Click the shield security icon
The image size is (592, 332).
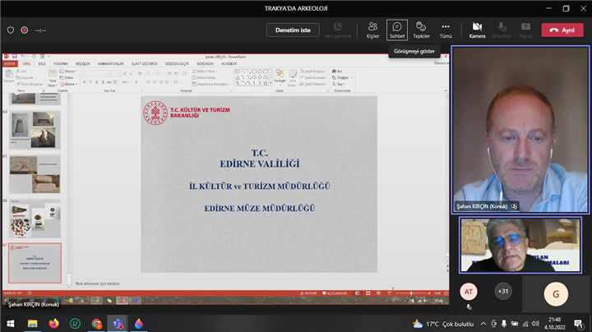click(11, 30)
